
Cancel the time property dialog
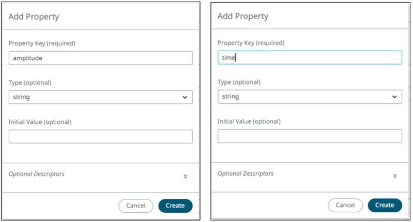(345, 205)
